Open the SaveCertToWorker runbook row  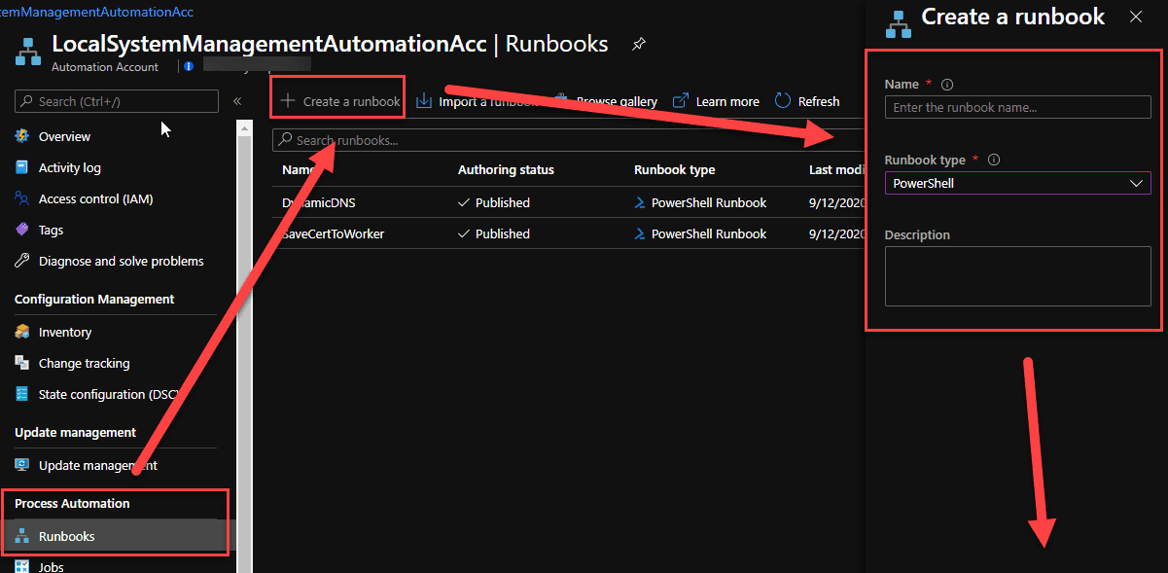pyautogui.click(x=569, y=233)
